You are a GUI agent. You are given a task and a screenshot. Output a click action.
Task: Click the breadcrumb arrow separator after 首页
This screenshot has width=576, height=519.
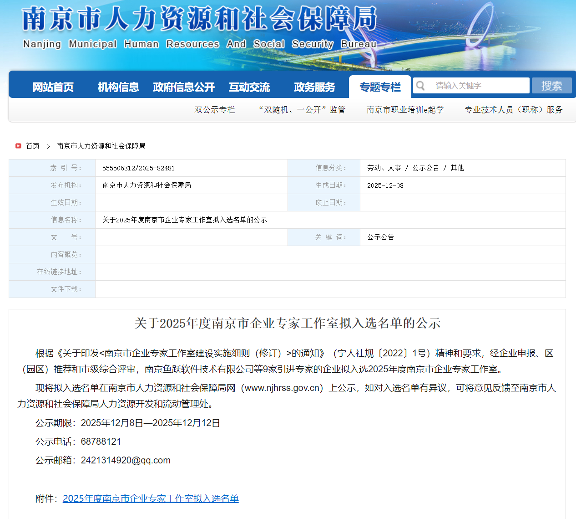[48, 146]
